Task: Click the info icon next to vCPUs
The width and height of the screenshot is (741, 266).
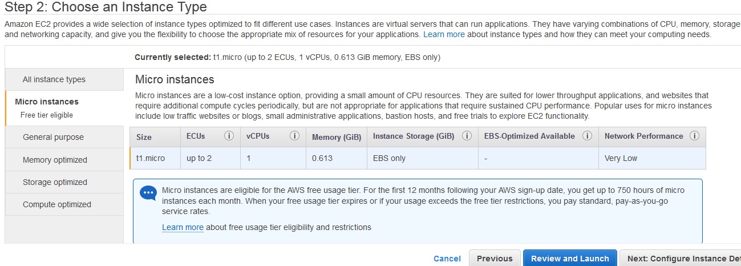Action: [294, 136]
